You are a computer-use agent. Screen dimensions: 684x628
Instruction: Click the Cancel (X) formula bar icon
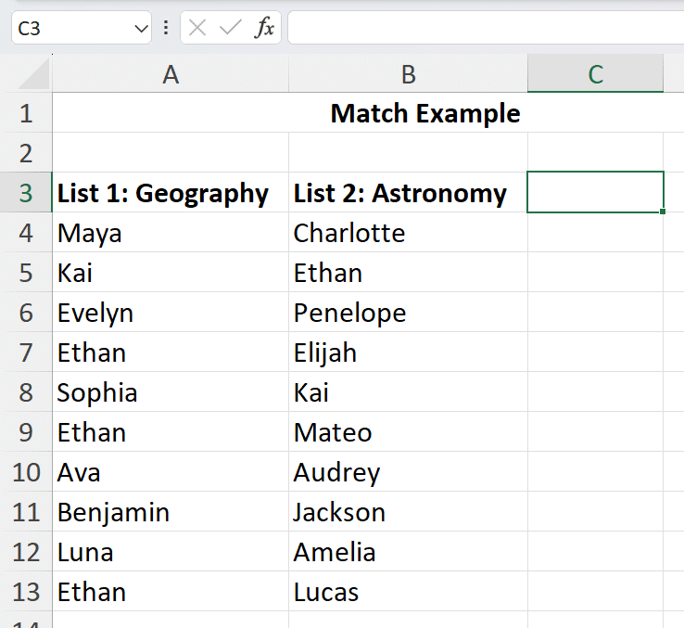(197, 29)
